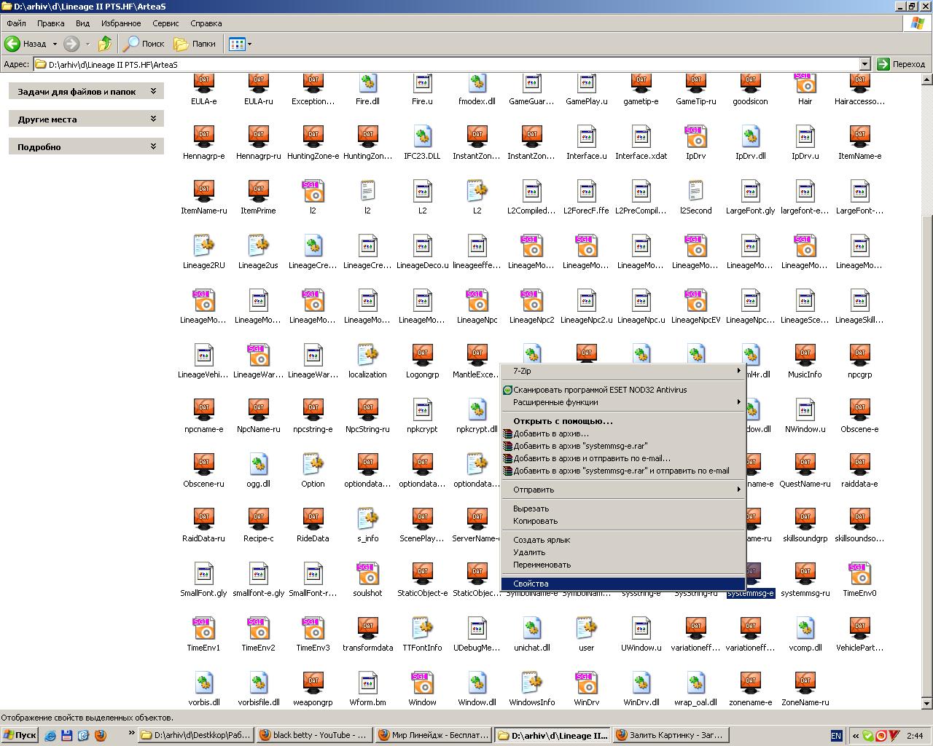Select the NWindow.u file icon

point(805,410)
